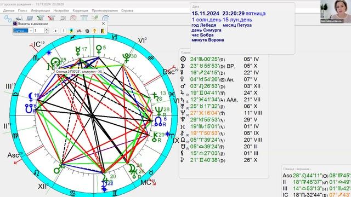This screenshot has height=197, width=351.
Task: Click the Dsc label on the chart
Action: tap(168, 72)
